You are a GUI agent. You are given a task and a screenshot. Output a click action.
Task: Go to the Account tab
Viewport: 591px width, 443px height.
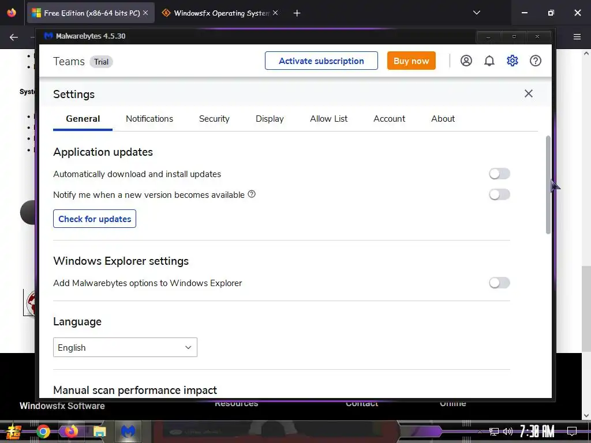(390, 119)
